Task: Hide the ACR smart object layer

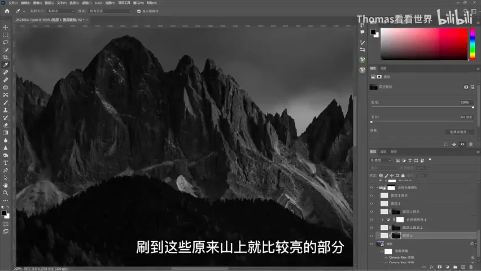Action: tap(371, 244)
